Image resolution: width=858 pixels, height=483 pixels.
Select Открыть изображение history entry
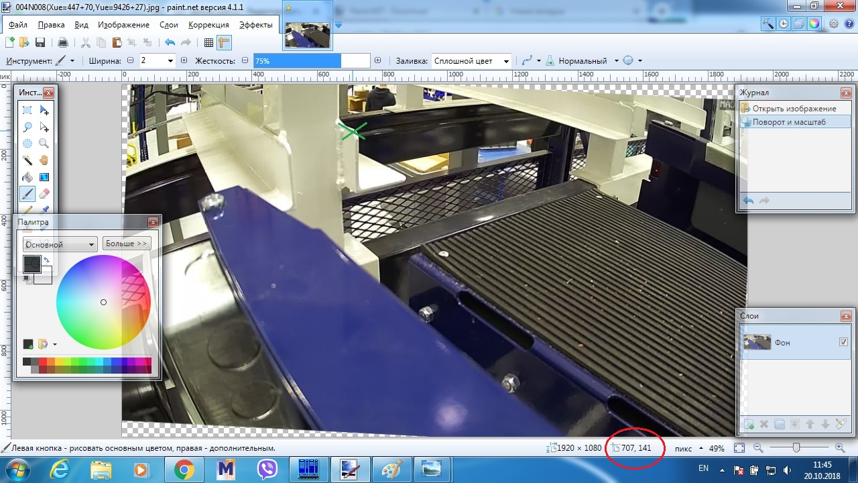[794, 108]
